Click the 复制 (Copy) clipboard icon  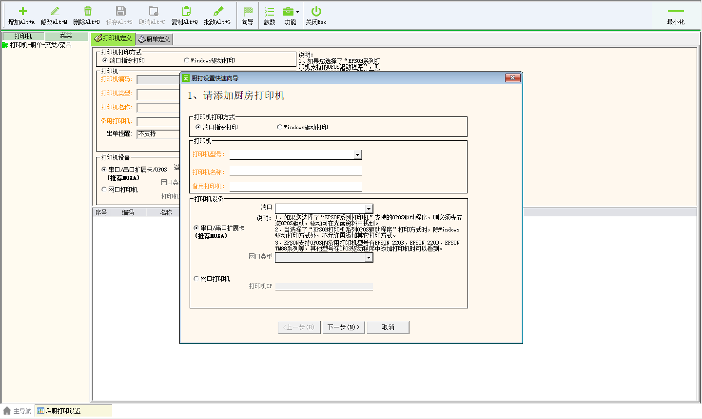pyautogui.click(x=186, y=11)
